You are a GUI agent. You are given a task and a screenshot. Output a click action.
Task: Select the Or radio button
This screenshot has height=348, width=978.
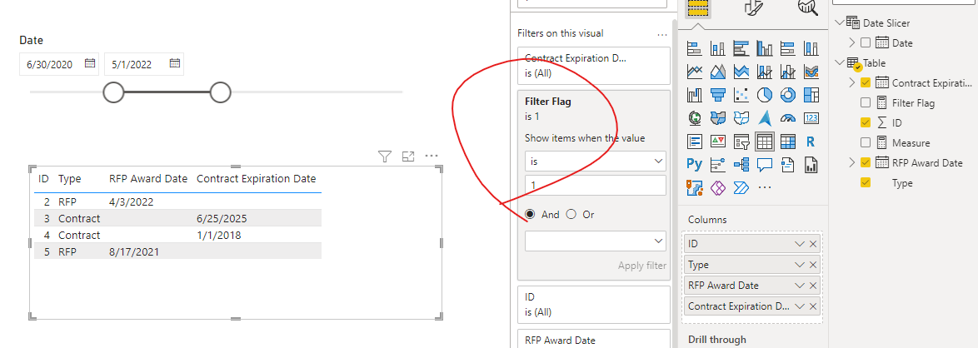click(571, 215)
